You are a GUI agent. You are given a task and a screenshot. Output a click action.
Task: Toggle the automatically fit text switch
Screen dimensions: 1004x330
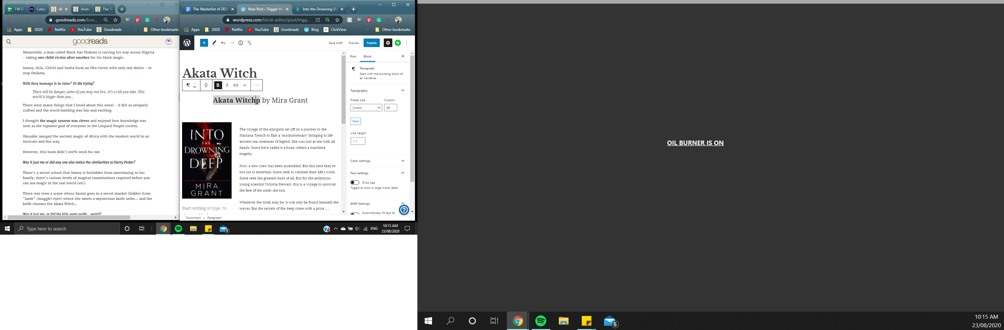[355, 213]
